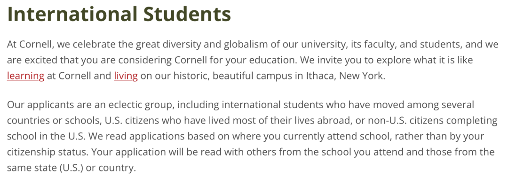
Task: Click the text 'same state (U.S.) or country'
Action: tap(70, 168)
